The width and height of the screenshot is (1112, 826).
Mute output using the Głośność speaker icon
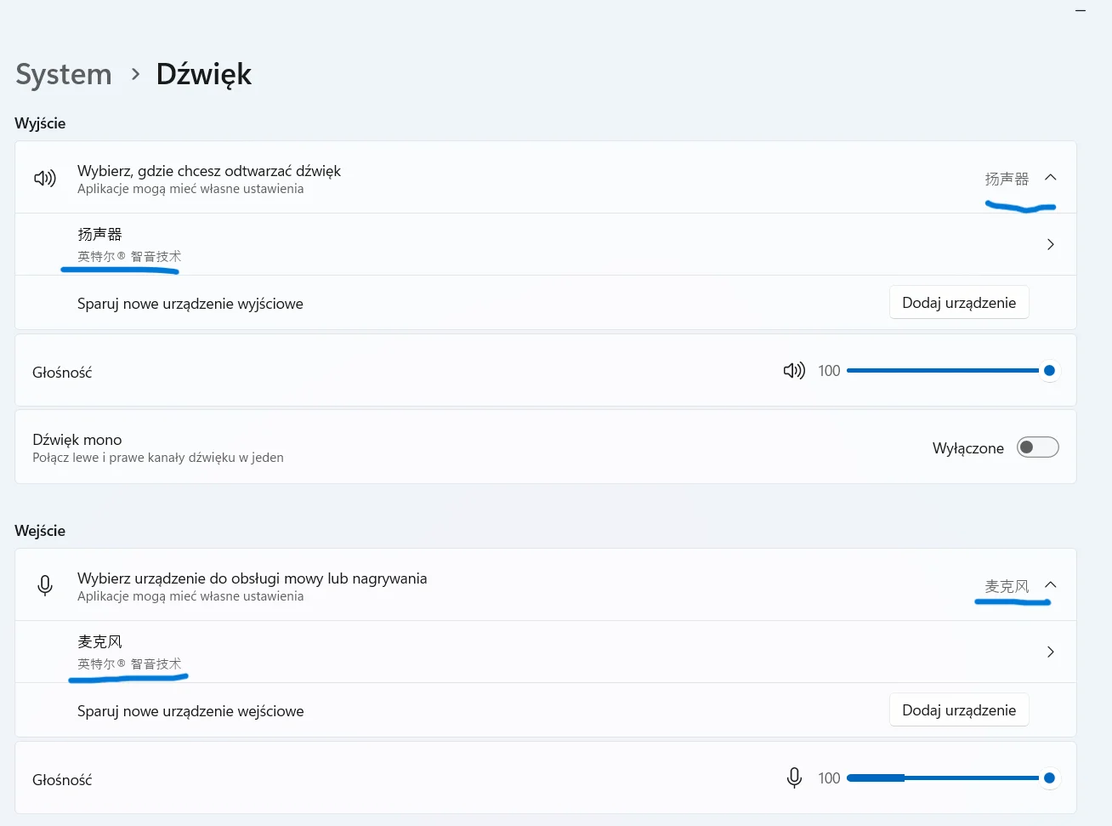(794, 371)
